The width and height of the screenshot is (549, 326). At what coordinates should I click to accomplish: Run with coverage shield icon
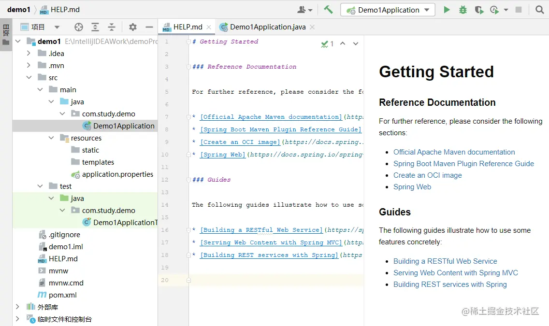479,10
